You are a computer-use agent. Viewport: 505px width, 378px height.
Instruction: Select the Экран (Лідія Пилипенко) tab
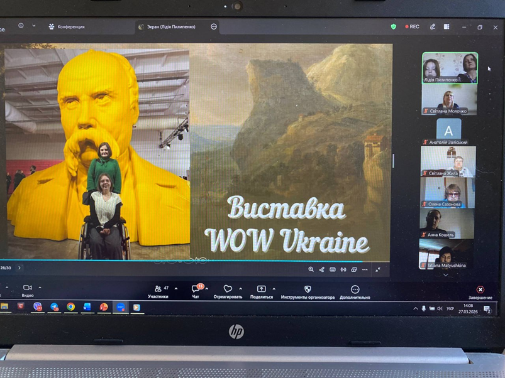pyautogui.click(x=171, y=27)
